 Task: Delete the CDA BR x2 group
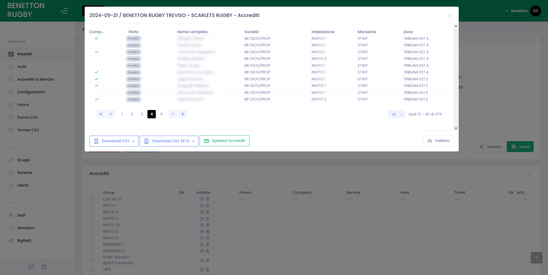tap(208, 199)
